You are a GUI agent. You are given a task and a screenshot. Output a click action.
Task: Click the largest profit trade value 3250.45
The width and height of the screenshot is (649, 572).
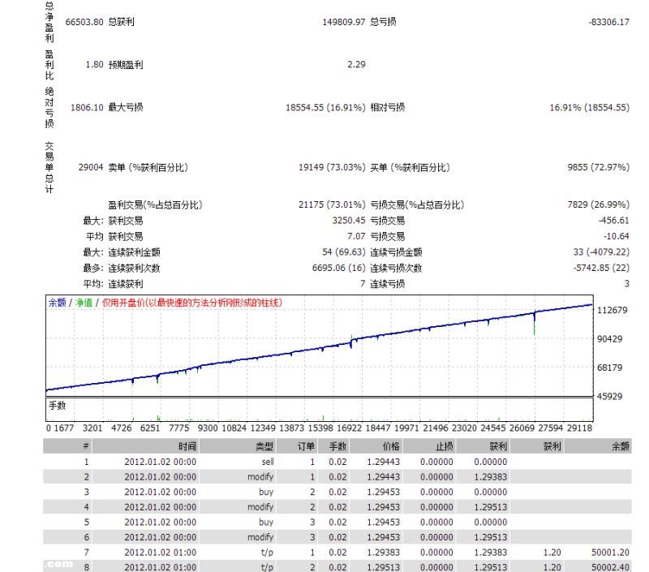point(349,221)
